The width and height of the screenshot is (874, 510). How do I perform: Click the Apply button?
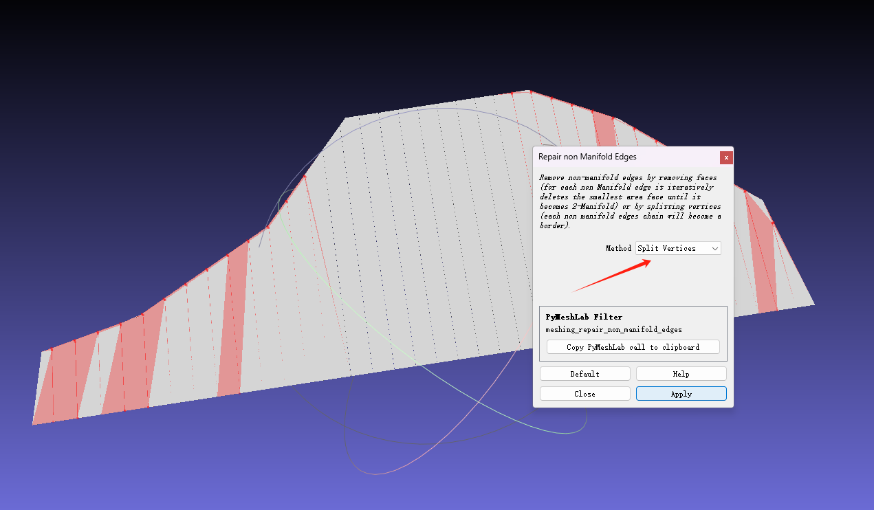click(681, 394)
